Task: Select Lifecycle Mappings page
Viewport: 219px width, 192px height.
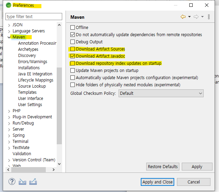Action: click(x=36, y=80)
